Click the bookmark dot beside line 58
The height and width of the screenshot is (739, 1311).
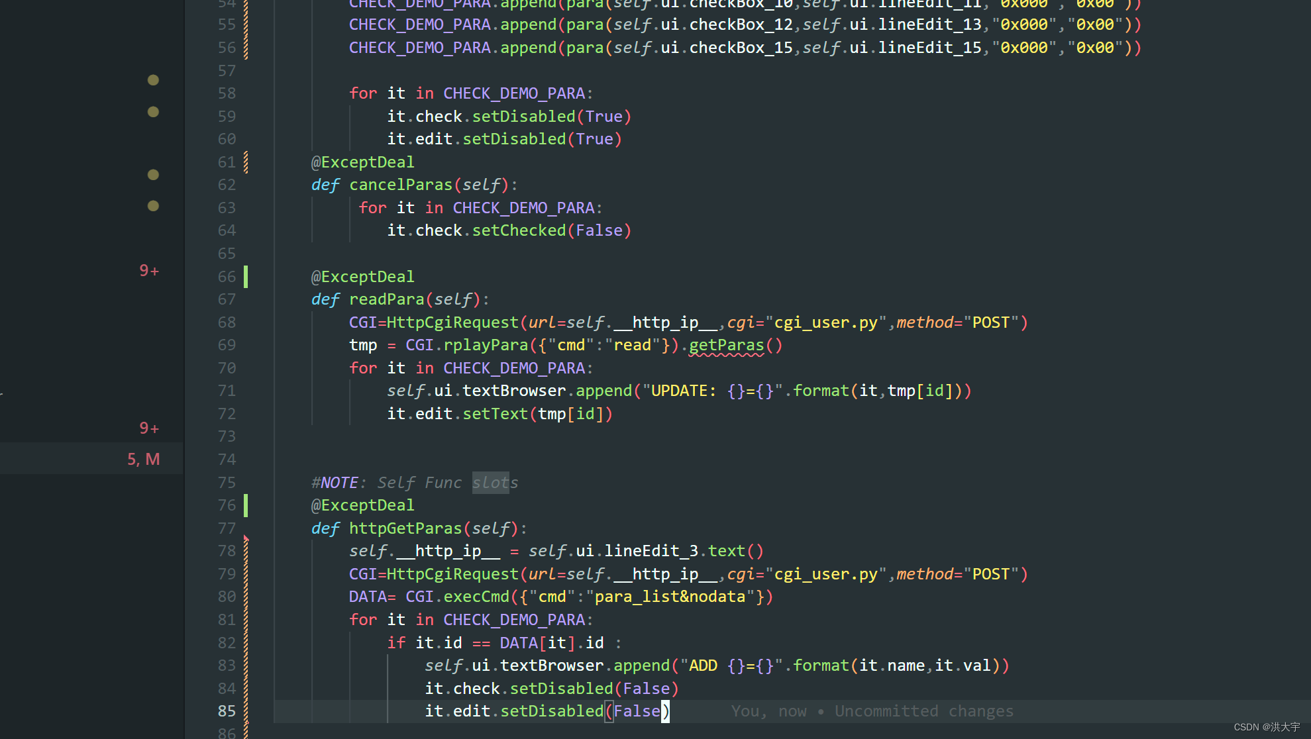[153, 80]
